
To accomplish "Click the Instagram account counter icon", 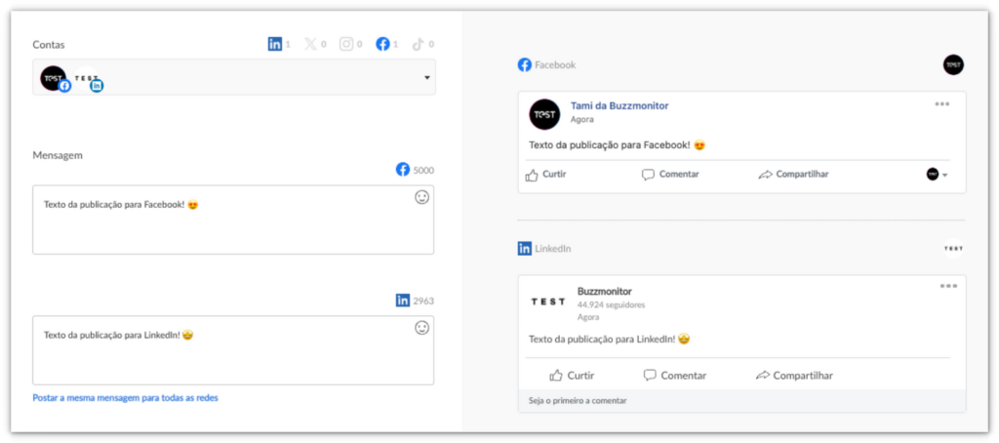I will pyautogui.click(x=345, y=44).
